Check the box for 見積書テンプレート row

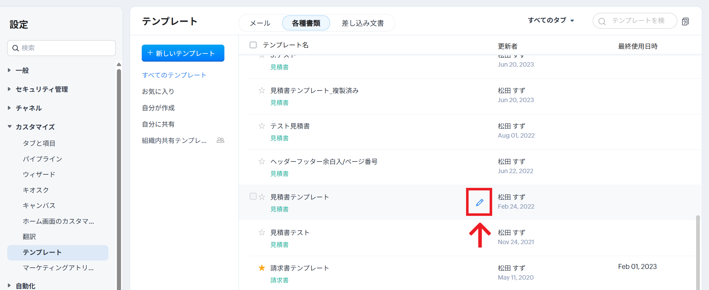pyautogui.click(x=253, y=196)
